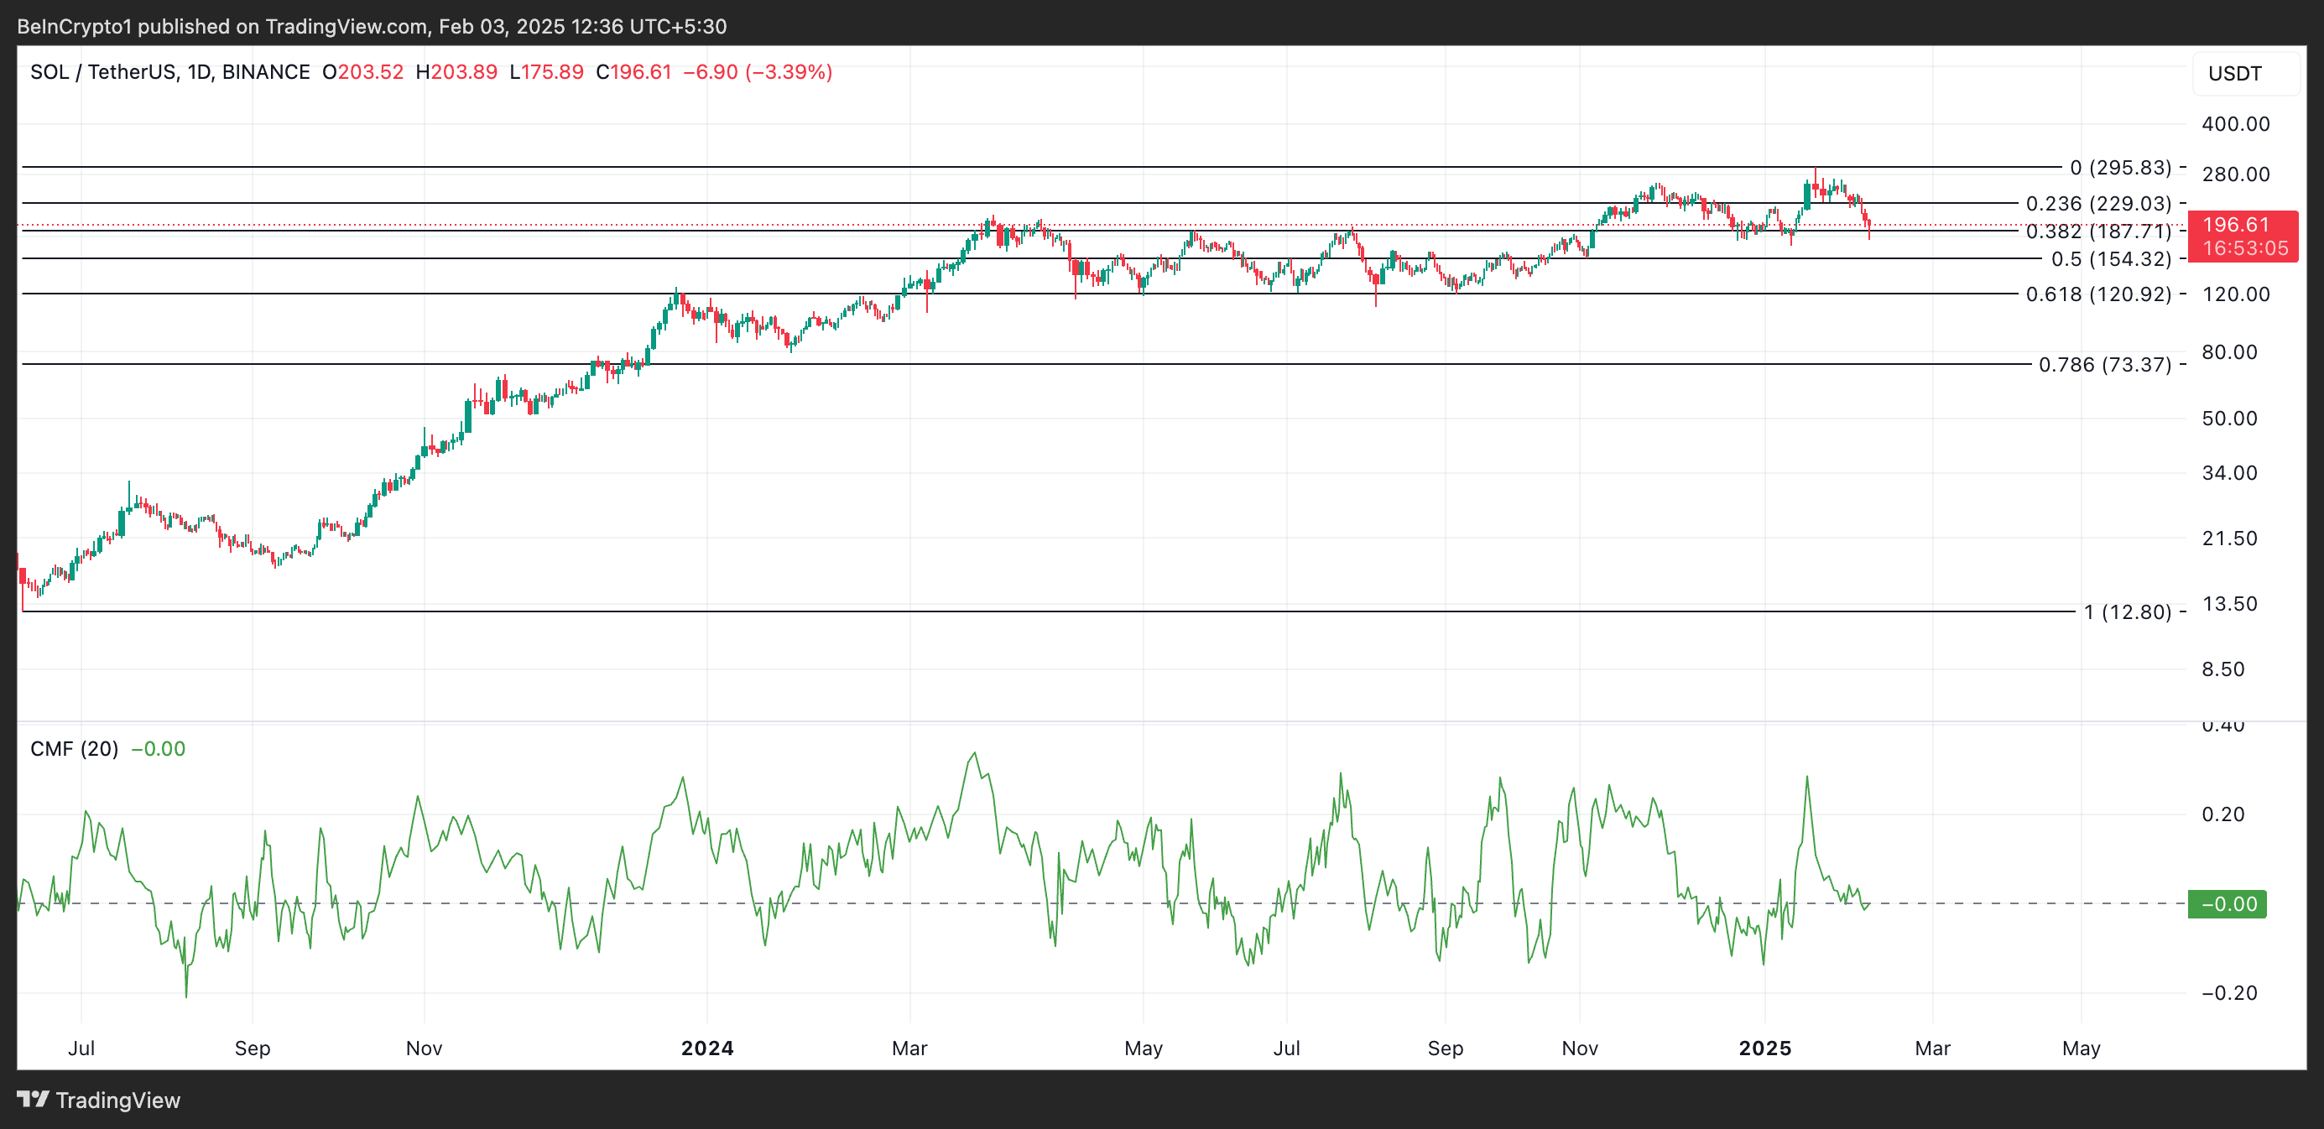The height and width of the screenshot is (1129, 2324).
Task: Click the CMF (20) indicator label
Action: (73, 748)
